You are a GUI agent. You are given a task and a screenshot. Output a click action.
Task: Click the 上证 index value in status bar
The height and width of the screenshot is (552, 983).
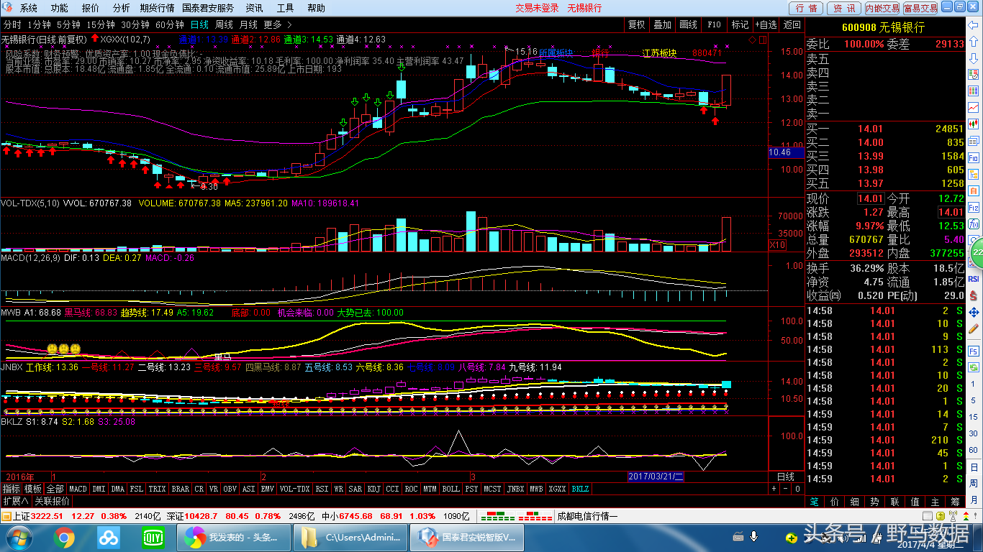(x=47, y=516)
